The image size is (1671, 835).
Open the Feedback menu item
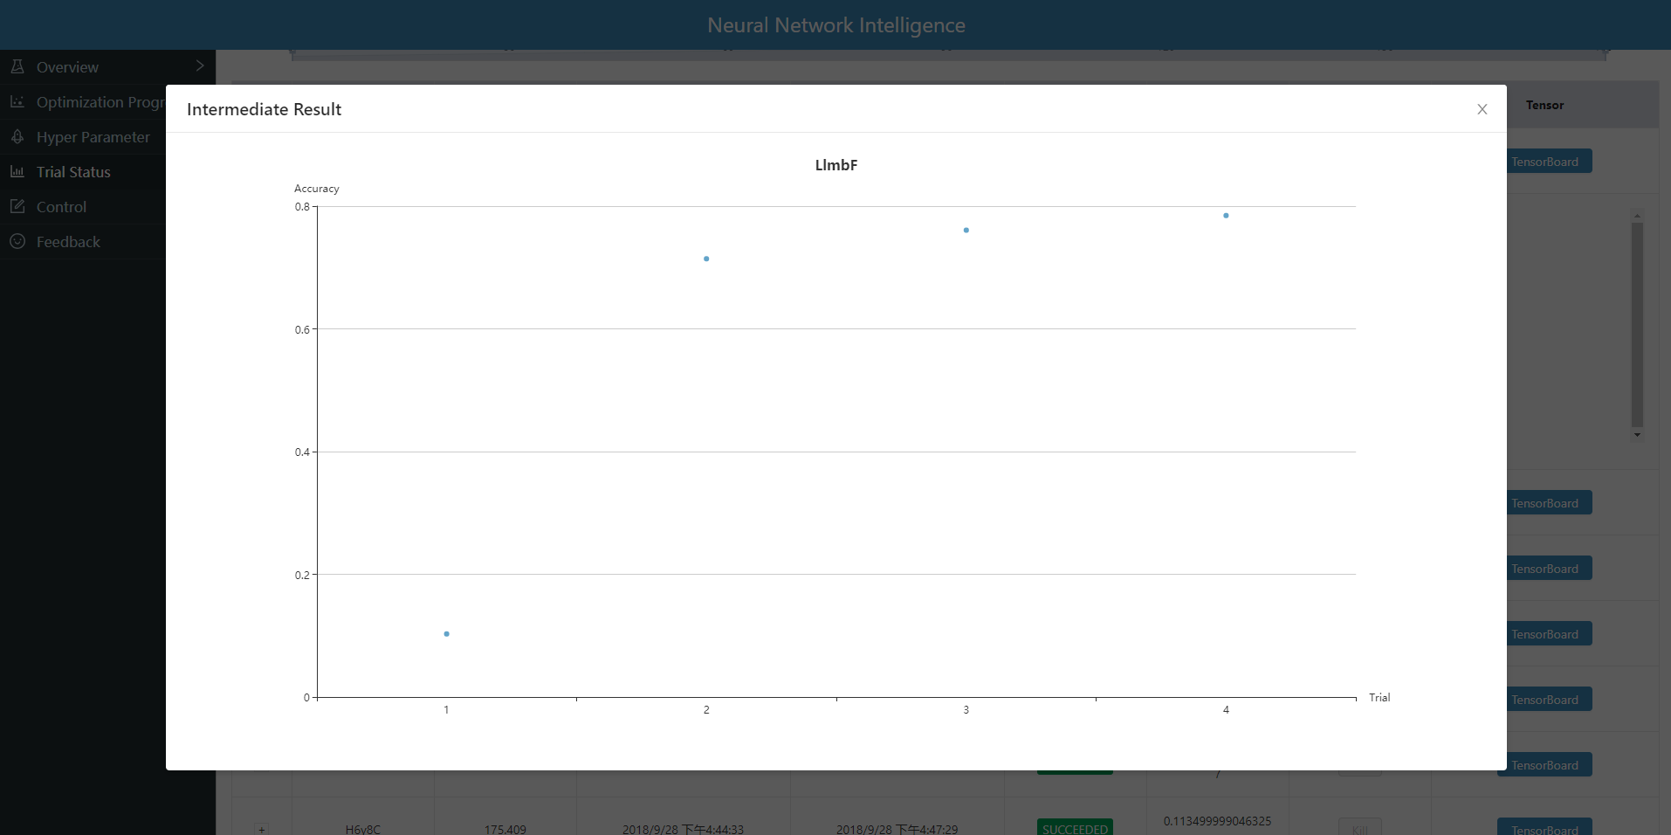pos(68,242)
